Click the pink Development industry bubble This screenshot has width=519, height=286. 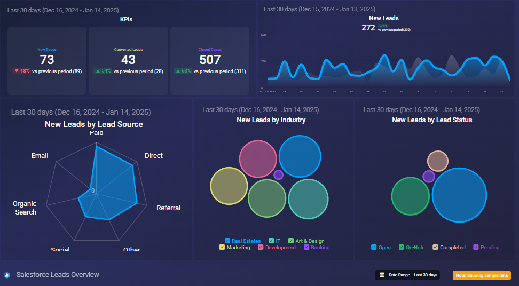257,158
